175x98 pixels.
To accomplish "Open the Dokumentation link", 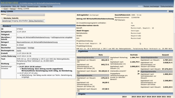I will 167,6.
